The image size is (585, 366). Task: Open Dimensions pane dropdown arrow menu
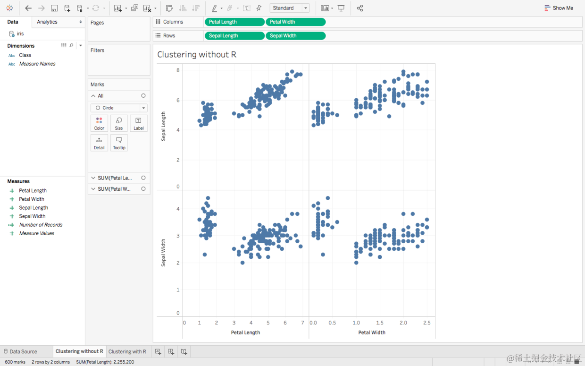tap(81, 45)
